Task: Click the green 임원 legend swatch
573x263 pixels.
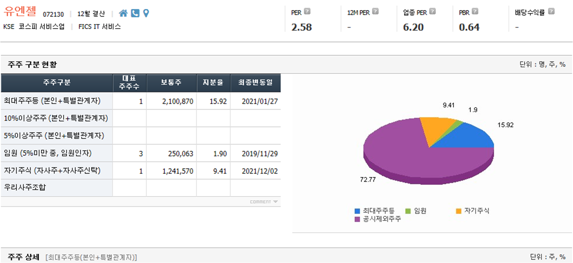Action: pos(408,211)
